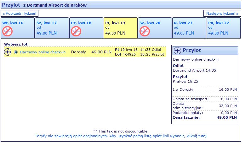Click the 49,00 PLN price on Śr, kwi 17

click(47, 33)
